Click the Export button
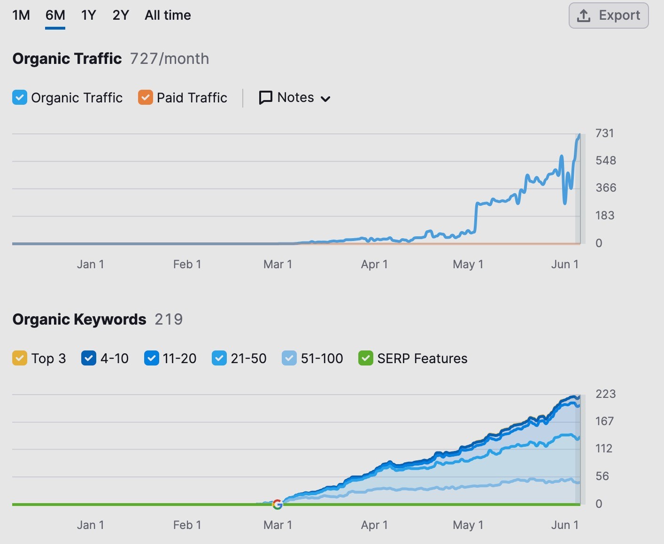The image size is (664, 544). 609,16
